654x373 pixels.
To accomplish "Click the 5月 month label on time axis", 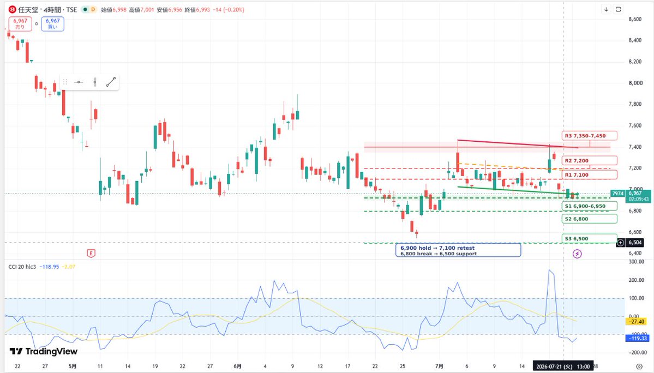I will (73, 366).
